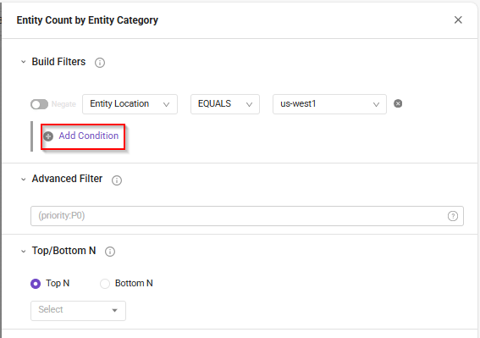Select the Top N radio button

[36, 284]
